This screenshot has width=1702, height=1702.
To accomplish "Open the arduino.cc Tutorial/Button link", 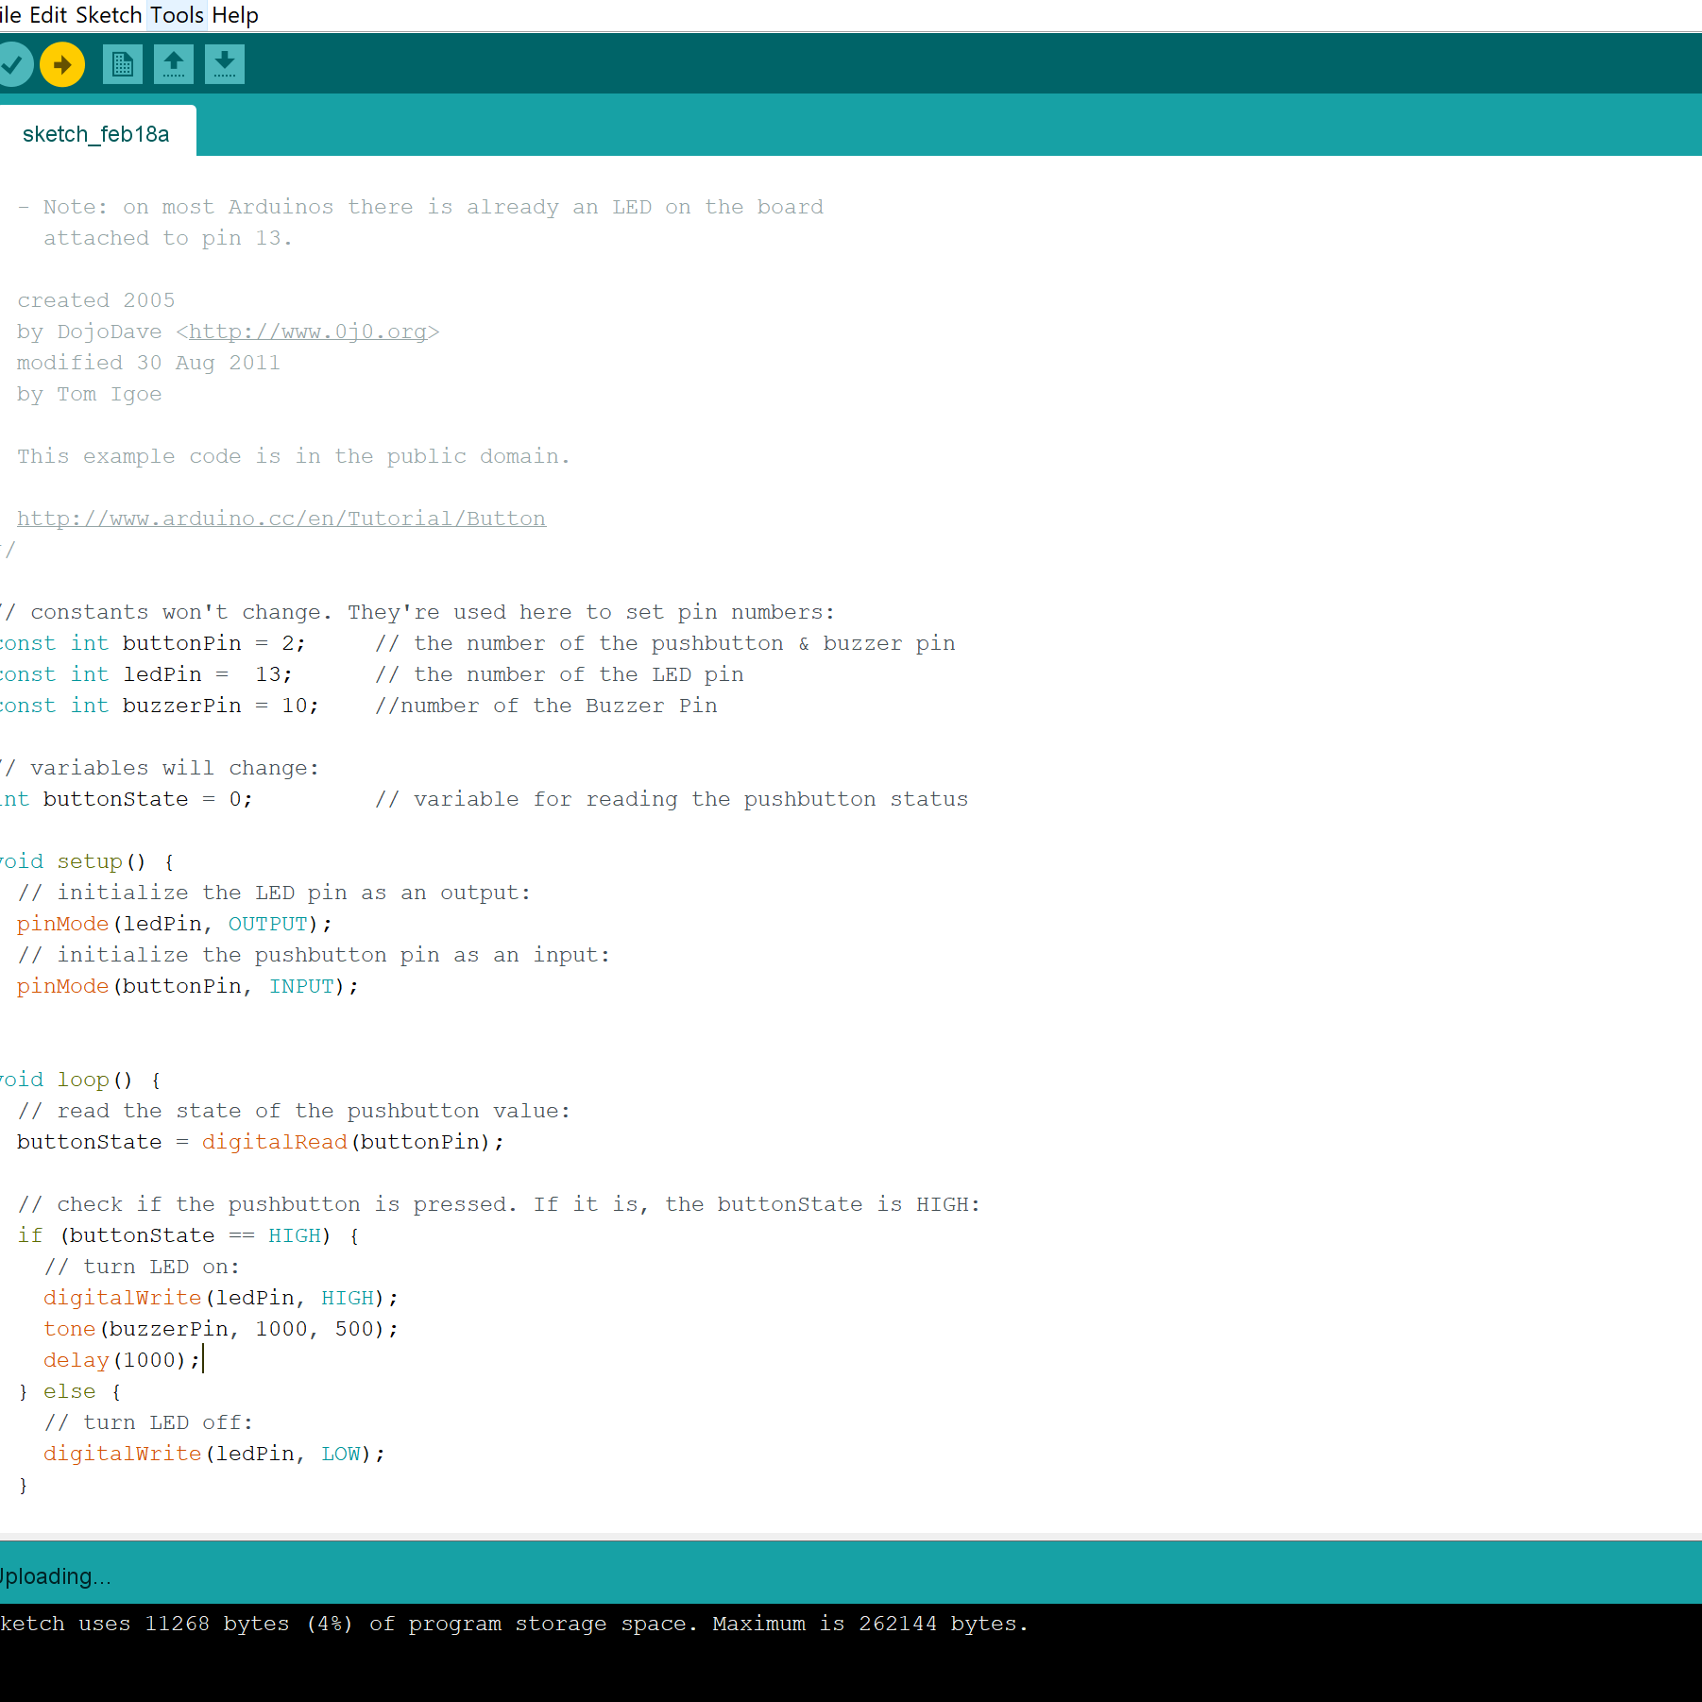I will click(x=281, y=519).
